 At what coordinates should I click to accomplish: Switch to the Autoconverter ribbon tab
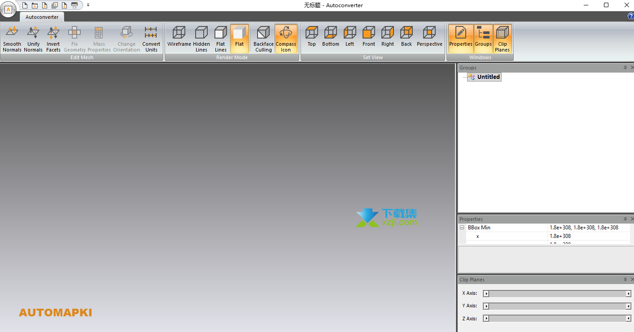[x=41, y=17]
